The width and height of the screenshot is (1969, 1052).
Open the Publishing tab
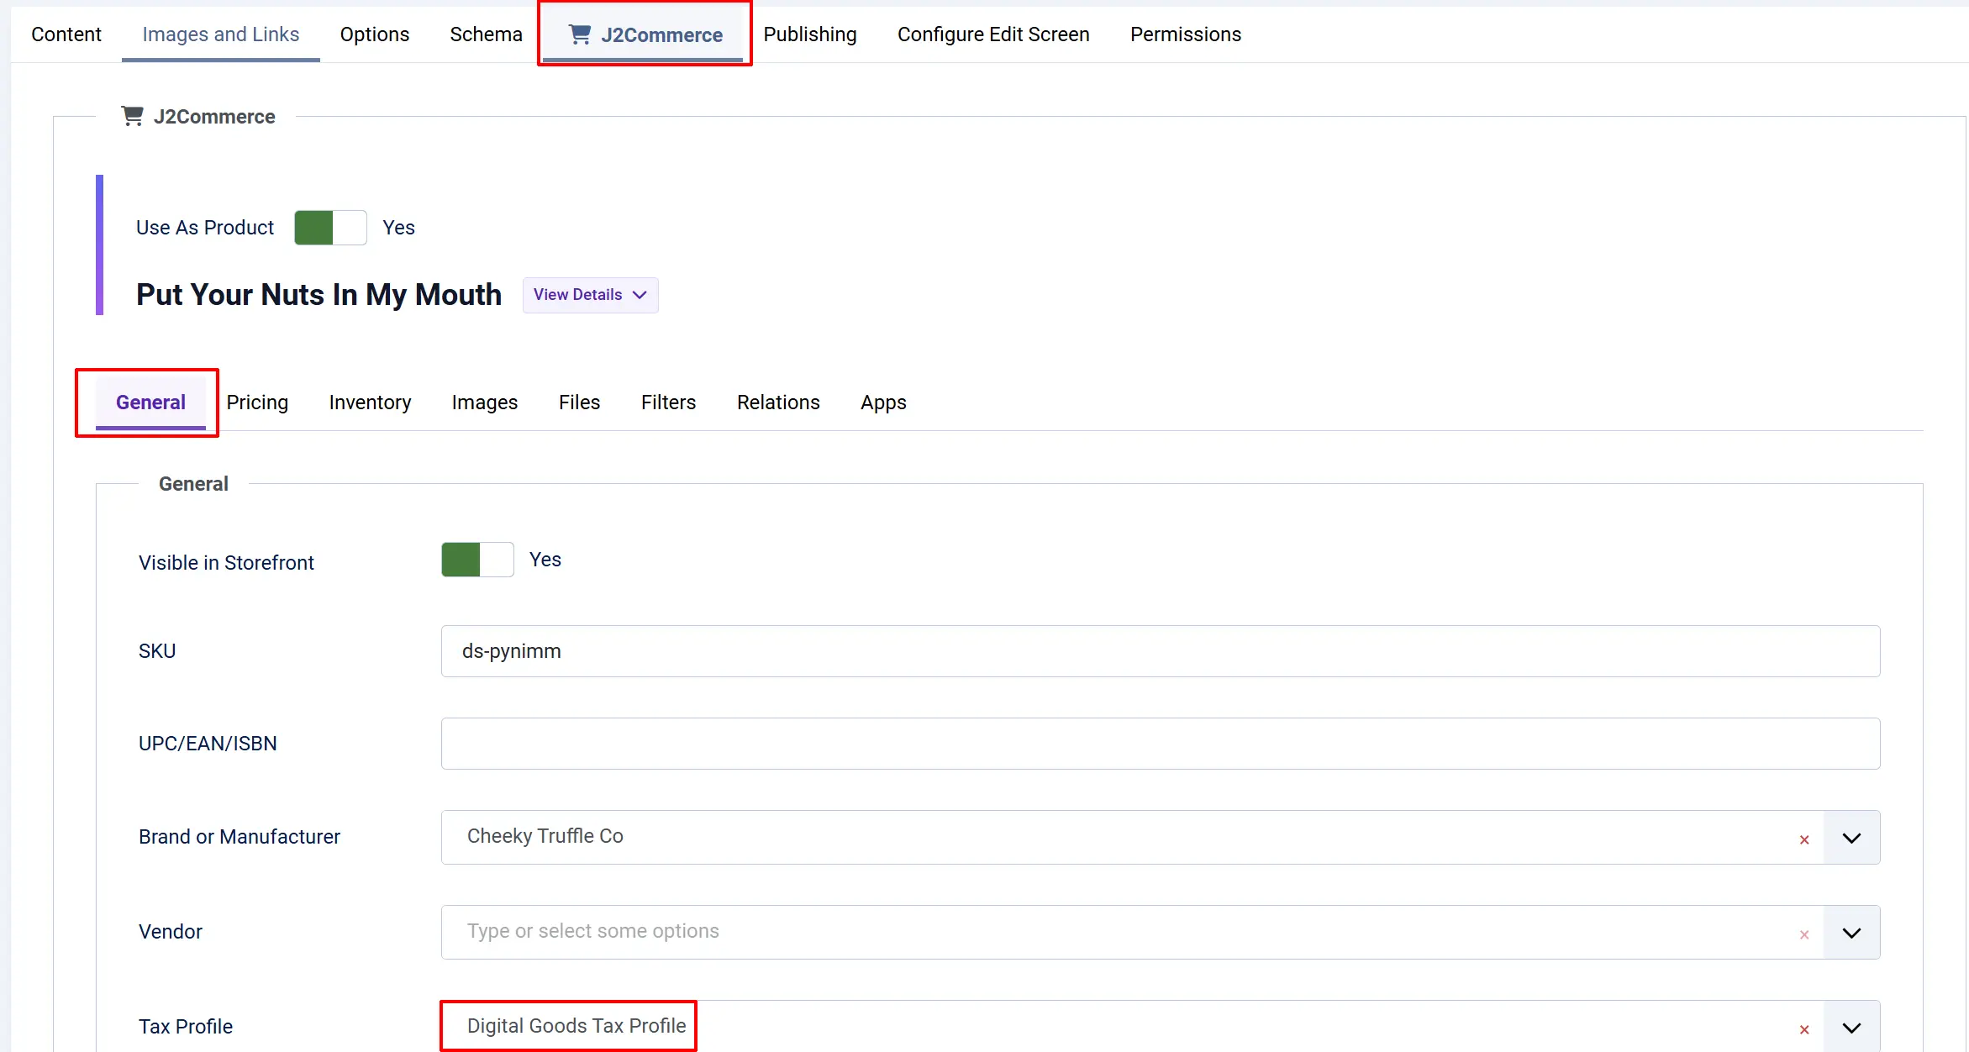810,34
